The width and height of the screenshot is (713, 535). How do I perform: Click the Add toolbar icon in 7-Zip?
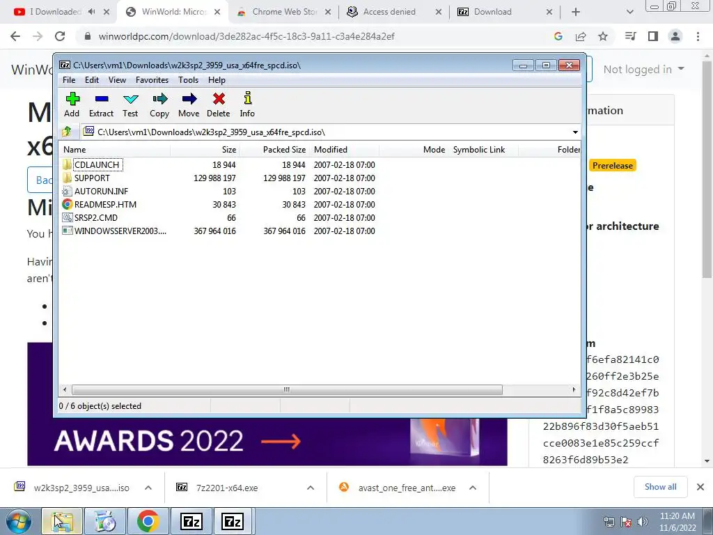pyautogui.click(x=72, y=99)
